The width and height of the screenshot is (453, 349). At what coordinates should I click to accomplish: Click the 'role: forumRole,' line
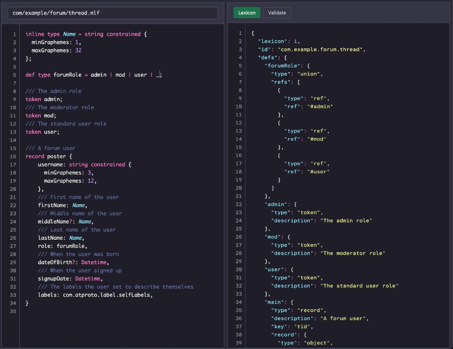pos(63,246)
